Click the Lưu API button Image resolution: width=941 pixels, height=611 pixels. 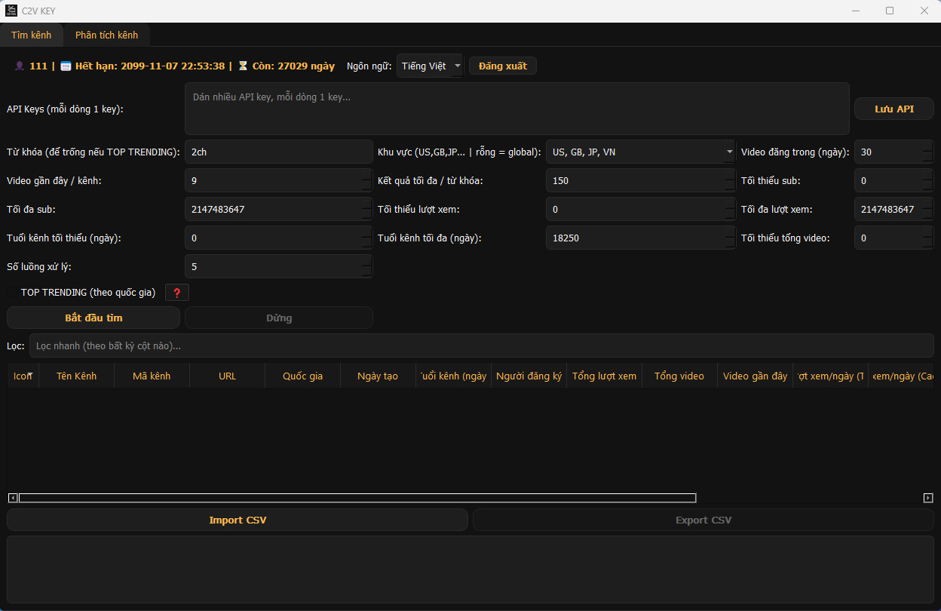(x=893, y=109)
